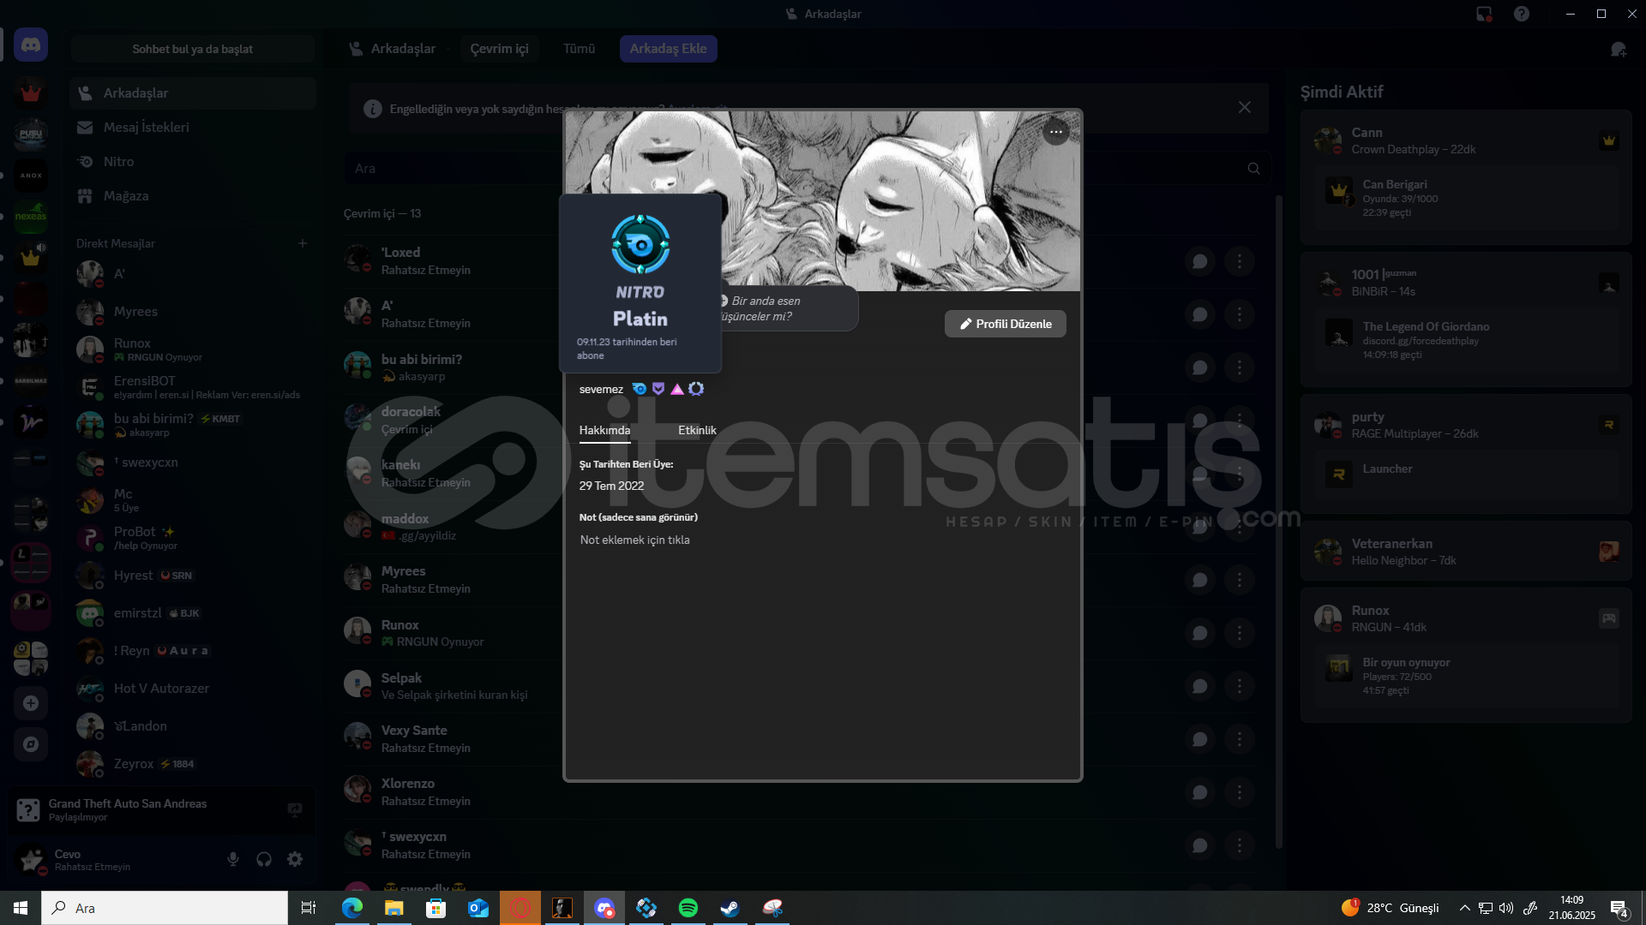
Task: Click the Nitro badge next to sevemez
Action: pos(640,389)
